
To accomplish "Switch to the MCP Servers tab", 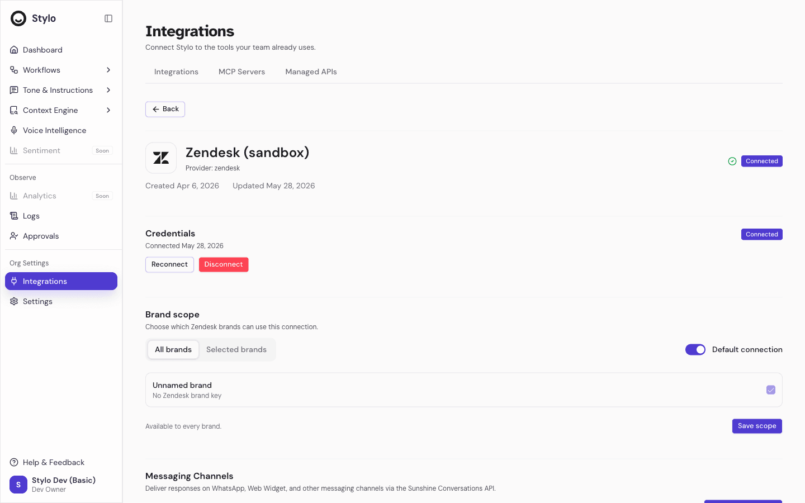I will point(241,72).
